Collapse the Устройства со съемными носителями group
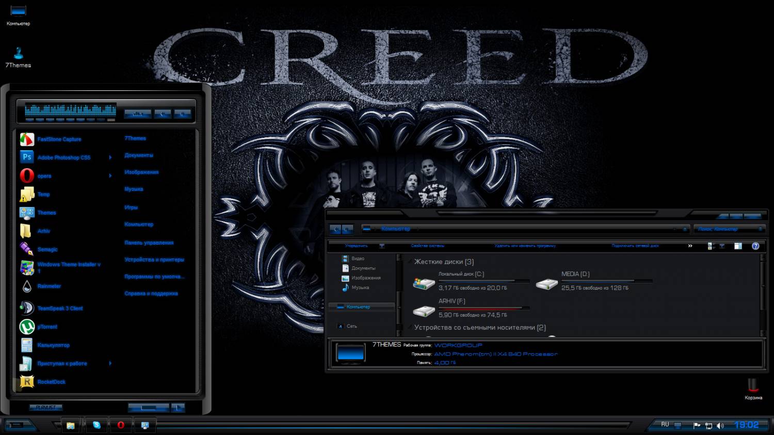Screen dimensions: 774x435 click(410, 328)
